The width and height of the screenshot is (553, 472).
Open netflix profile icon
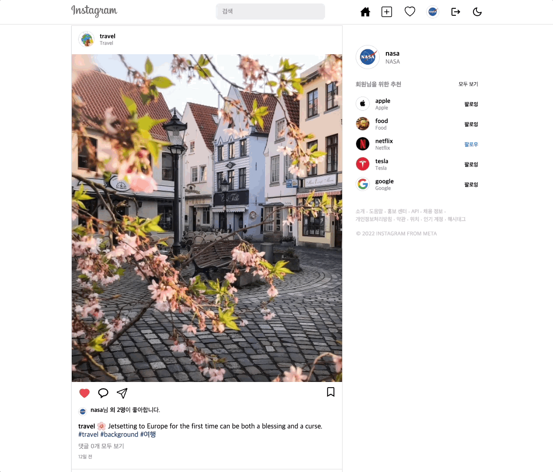[363, 144]
